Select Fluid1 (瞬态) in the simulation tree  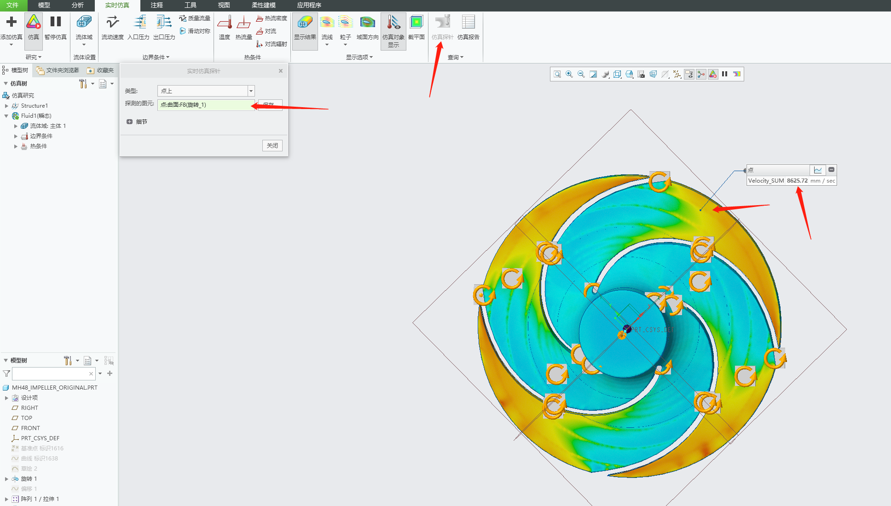coord(36,116)
